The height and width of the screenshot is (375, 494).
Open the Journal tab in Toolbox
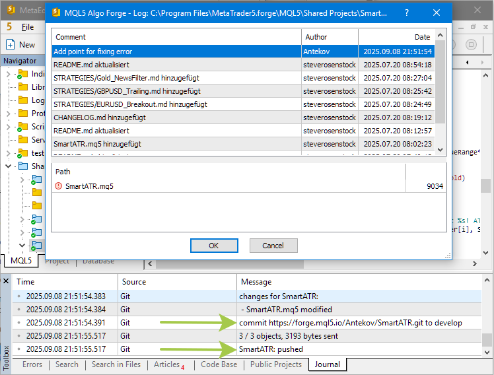328,364
